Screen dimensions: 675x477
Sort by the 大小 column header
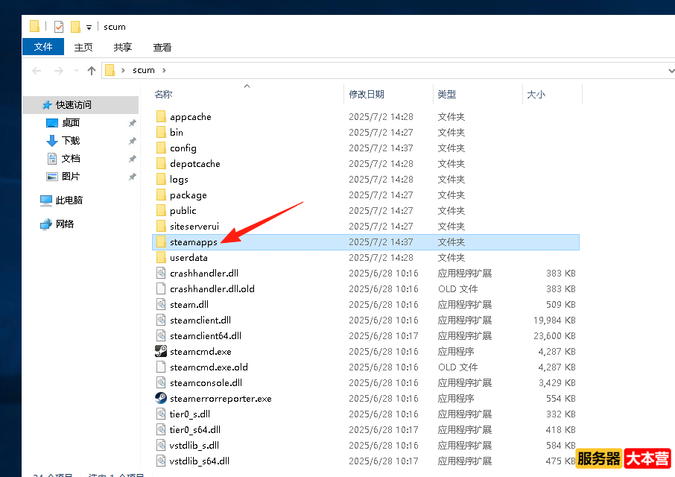tap(536, 94)
